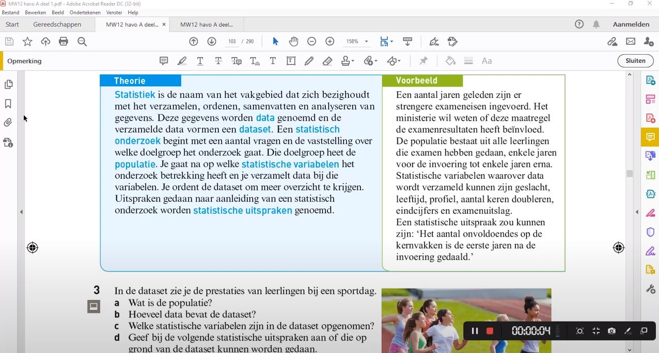The width and height of the screenshot is (659, 353).
Task: Open the stamp tool dropdown
Action: click(x=348, y=61)
